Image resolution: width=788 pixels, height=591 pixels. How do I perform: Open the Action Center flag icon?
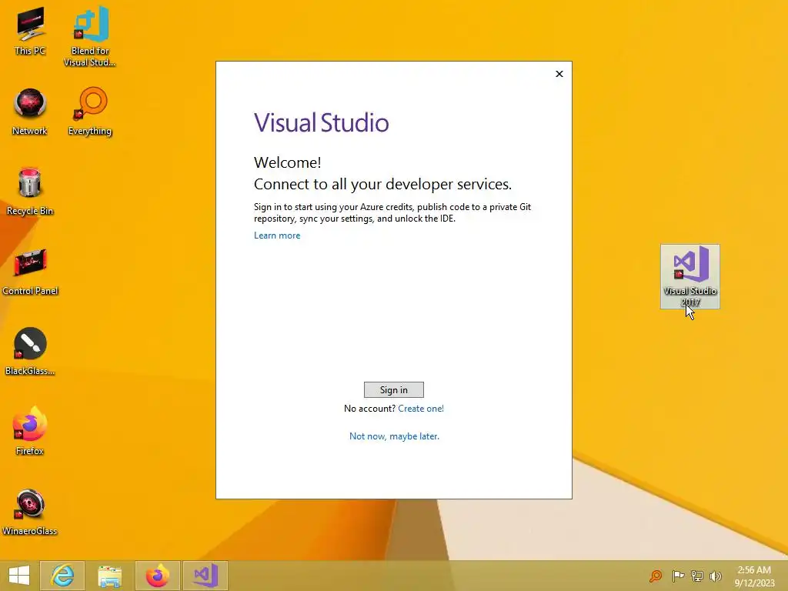(x=678, y=576)
